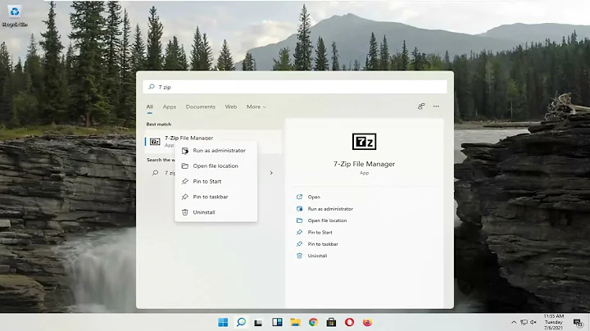The height and width of the screenshot is (331, 590).
Task: Open the three-dot search options menu
Action: (436, 107)
